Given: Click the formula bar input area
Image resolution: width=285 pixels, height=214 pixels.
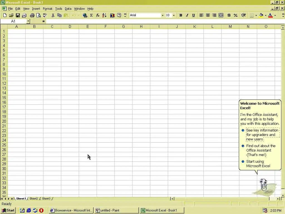Looking at the screenshot, I should [x=165, y=21].
